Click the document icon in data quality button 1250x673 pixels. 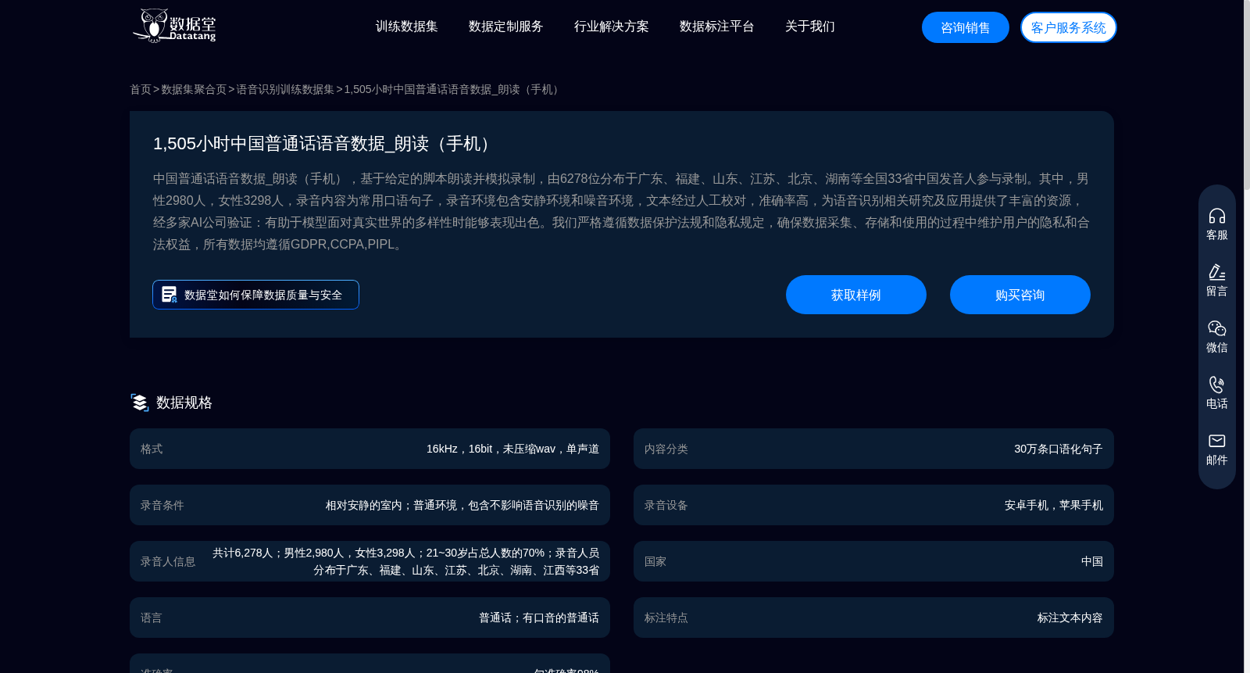pyautogui.click(x=169, y=295)
